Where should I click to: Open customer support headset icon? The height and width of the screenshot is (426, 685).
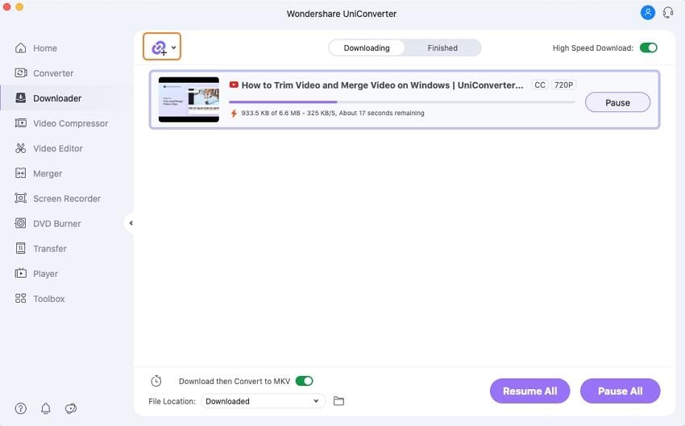tap(668, 12)
